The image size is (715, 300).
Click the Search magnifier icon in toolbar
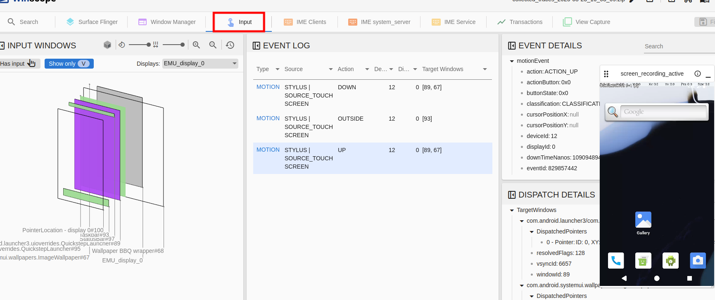click(x=11, y=21)
